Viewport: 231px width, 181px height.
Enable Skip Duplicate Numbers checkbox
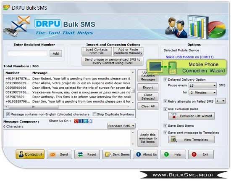click(94, 114)
